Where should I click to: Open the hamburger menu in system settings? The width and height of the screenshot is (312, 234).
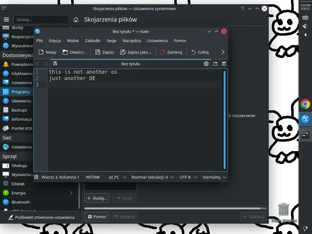pyautogui.click(x=6, y=19)
